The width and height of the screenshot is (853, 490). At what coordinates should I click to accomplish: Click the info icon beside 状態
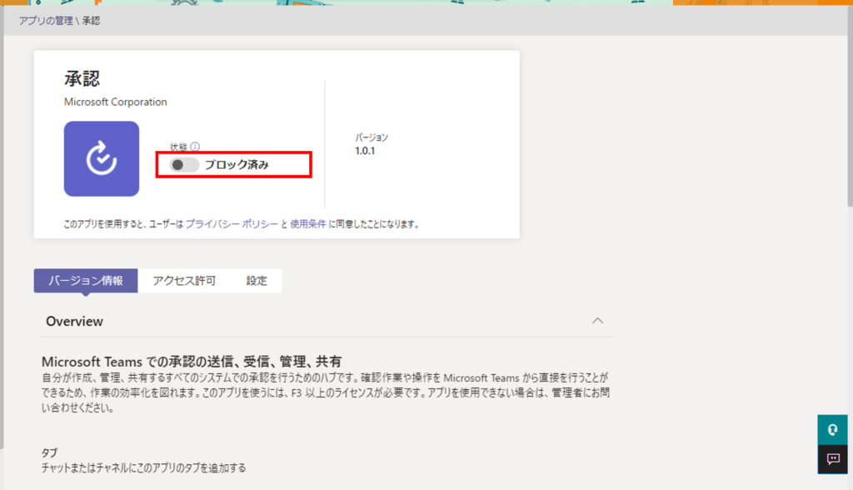[195, 147]
